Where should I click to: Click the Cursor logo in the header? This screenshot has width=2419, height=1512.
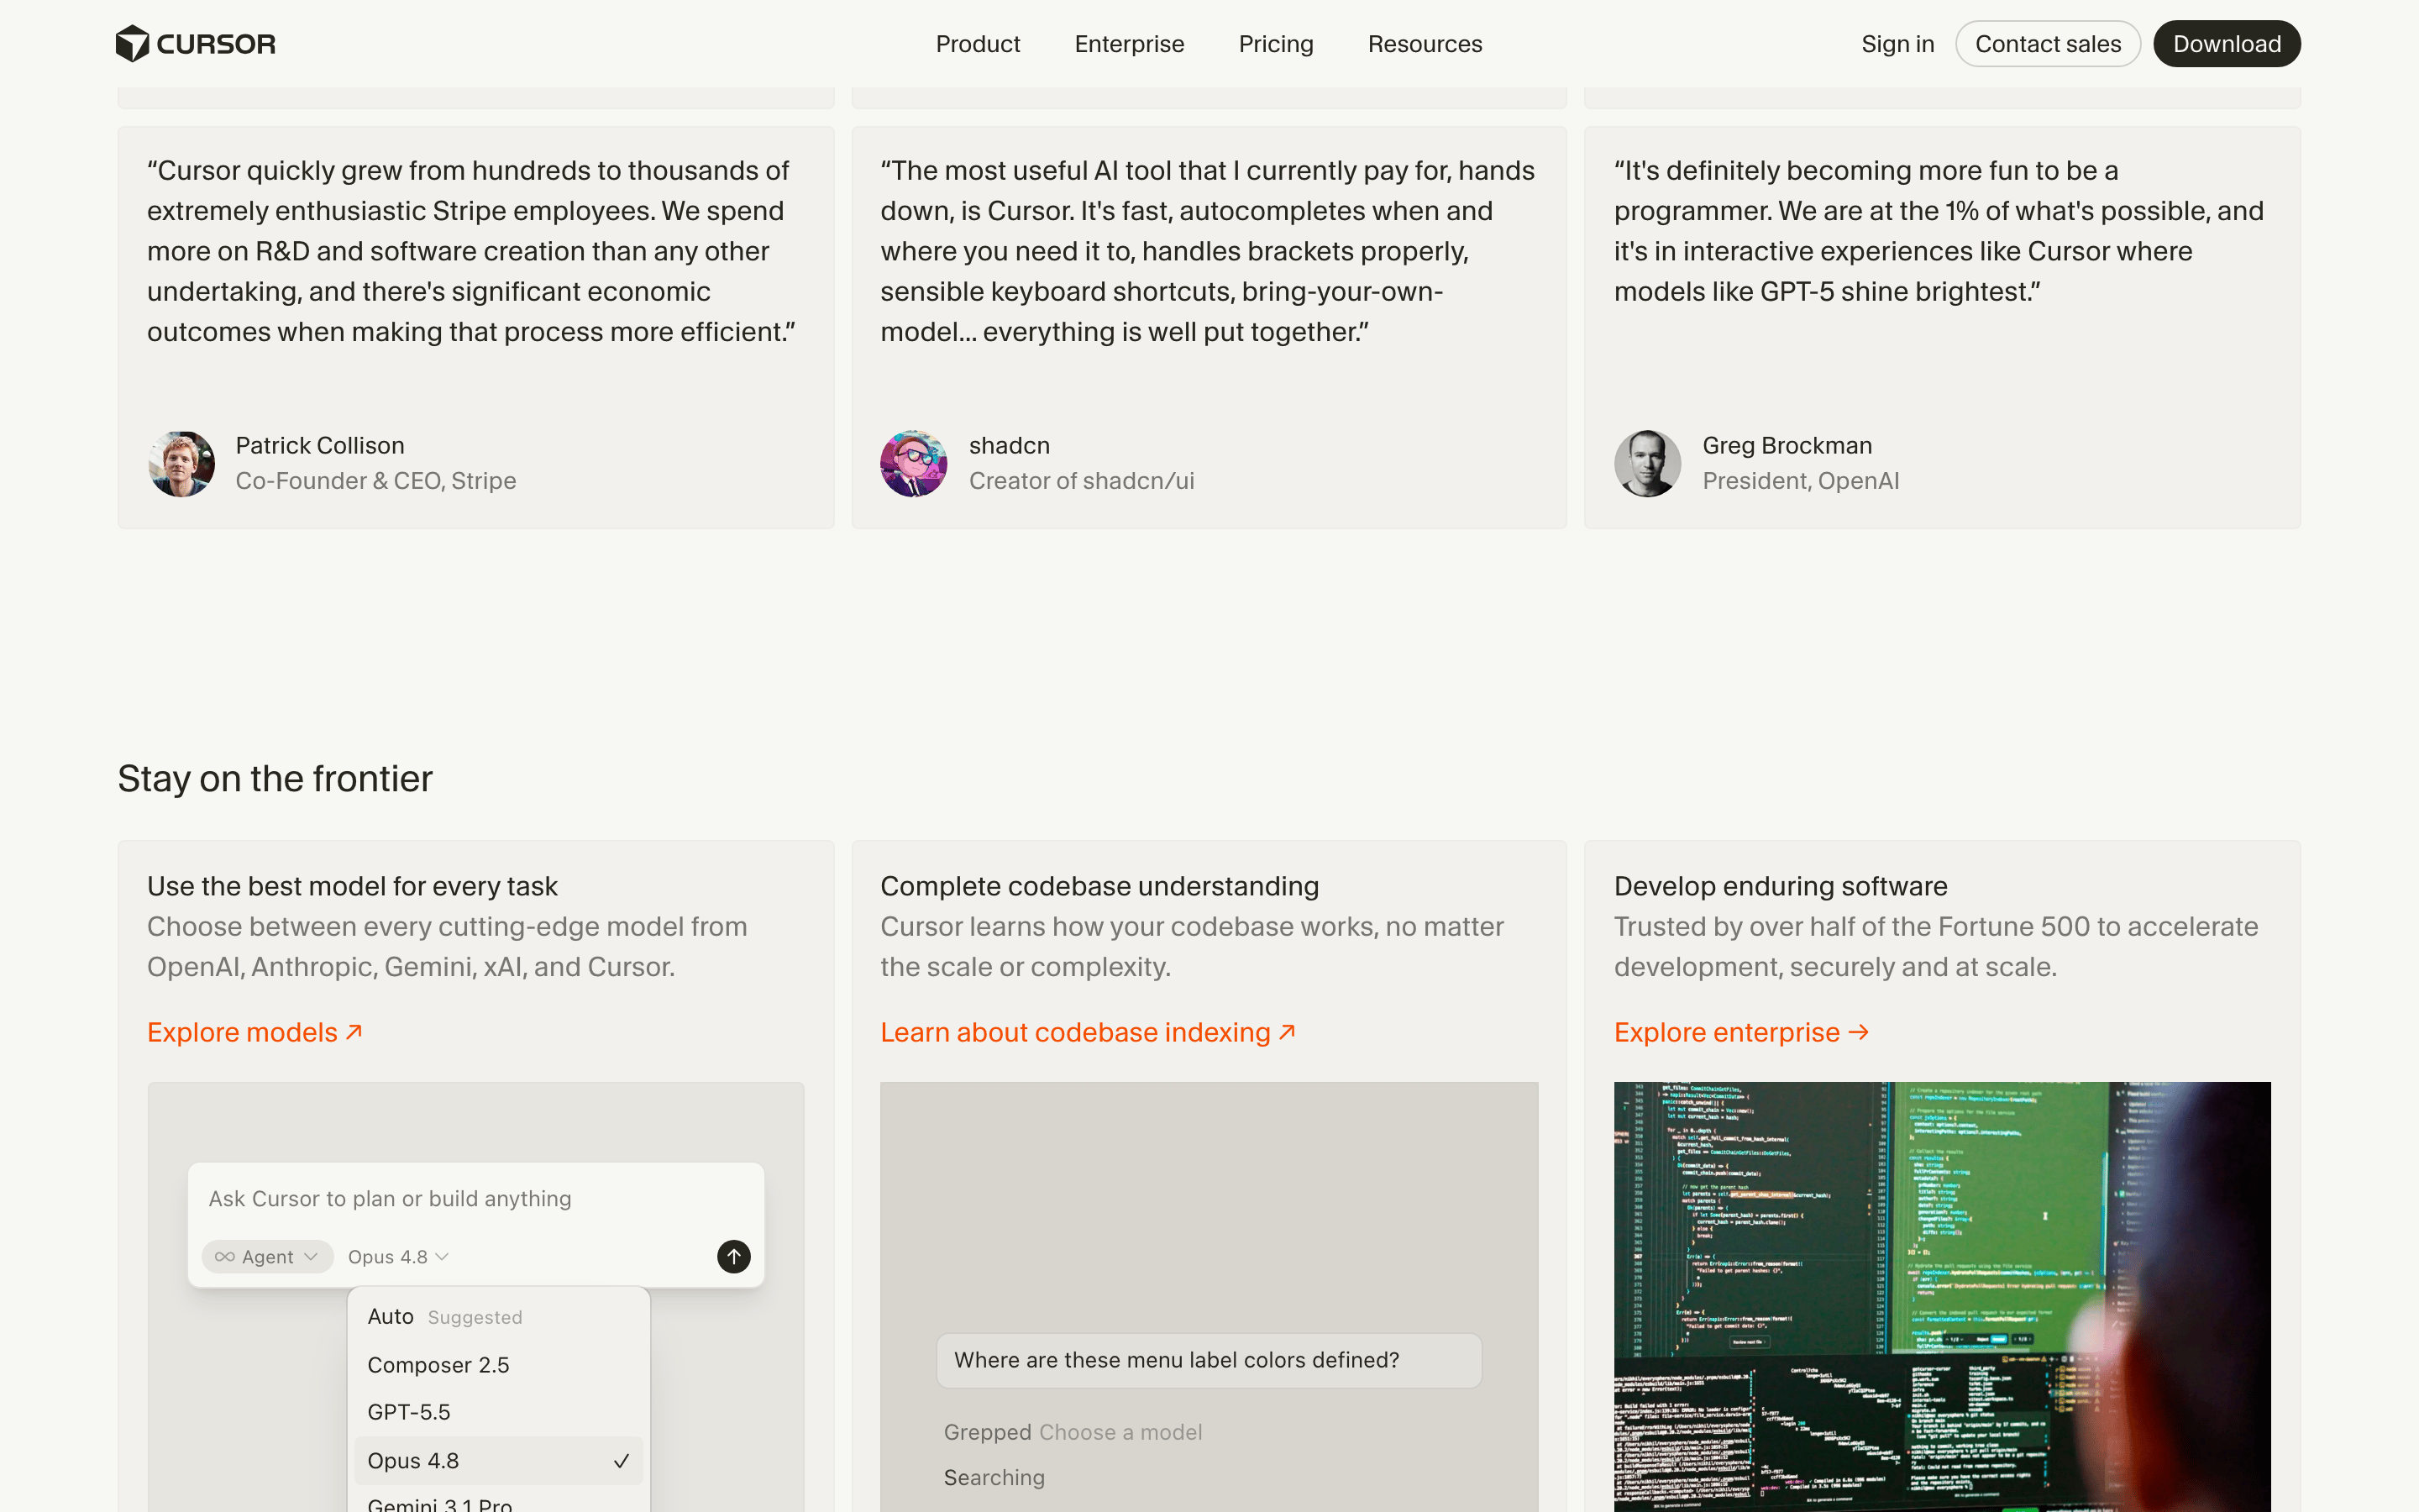(195, 44)
